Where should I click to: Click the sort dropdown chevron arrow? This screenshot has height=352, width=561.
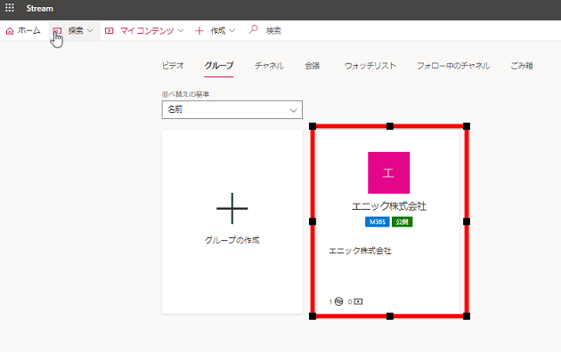[293, 110]
